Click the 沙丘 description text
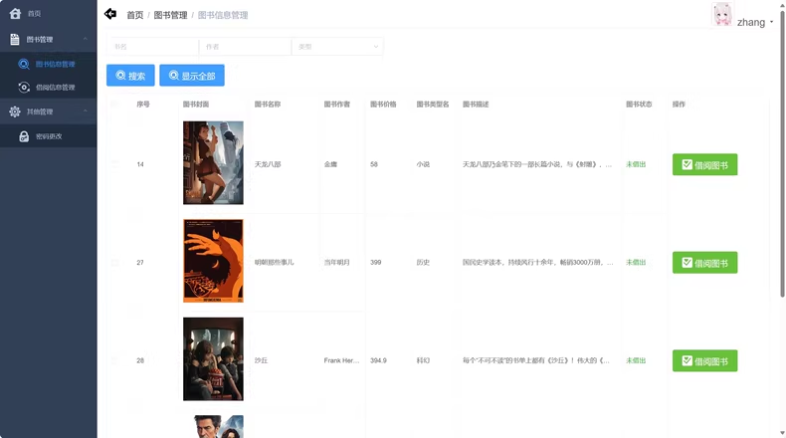 [536, 360]
